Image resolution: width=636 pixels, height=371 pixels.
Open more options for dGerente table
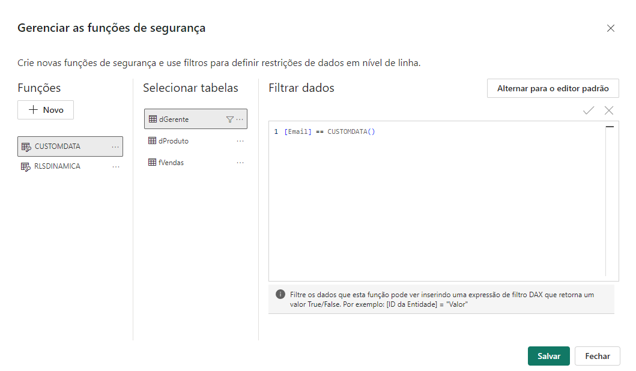pos(240,119)
